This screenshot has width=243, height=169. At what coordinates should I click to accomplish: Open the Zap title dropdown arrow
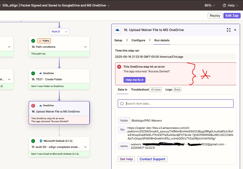(x=109, y=6)
